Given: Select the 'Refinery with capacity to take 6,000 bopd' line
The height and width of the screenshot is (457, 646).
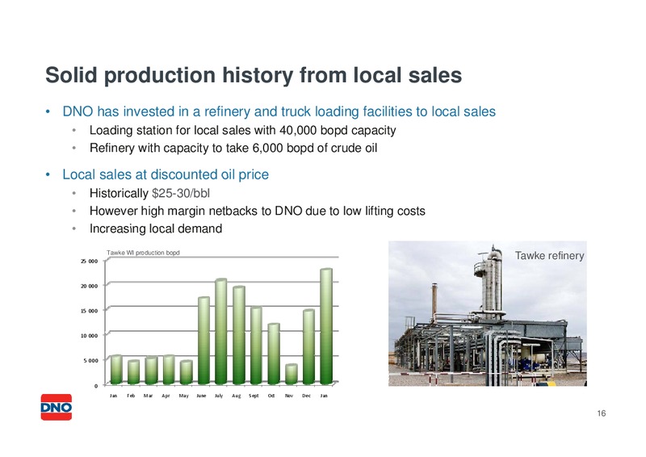Looking at the screenshot, I should (x=233, y=148).
